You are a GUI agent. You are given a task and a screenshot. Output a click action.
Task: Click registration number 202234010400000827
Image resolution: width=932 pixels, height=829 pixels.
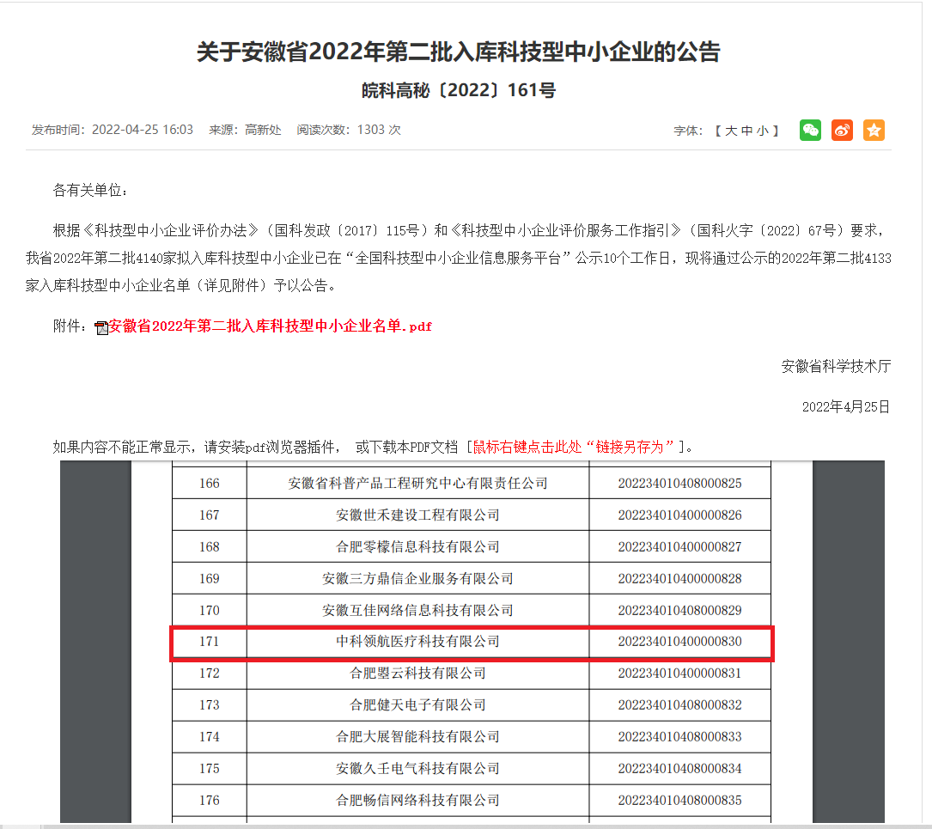[x=679, y=546]
